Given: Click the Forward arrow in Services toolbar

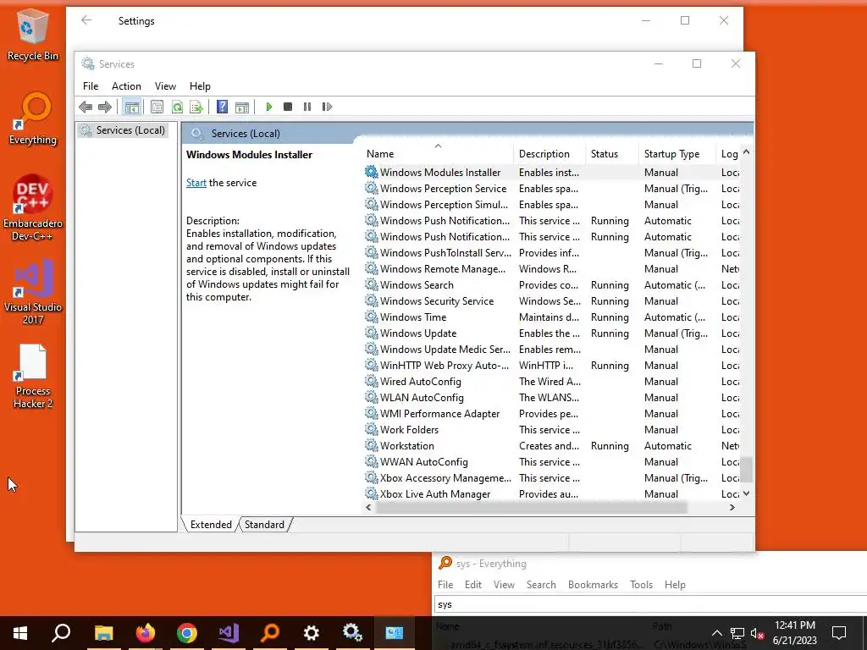Looking at the screenshot, I should [105, 107].
